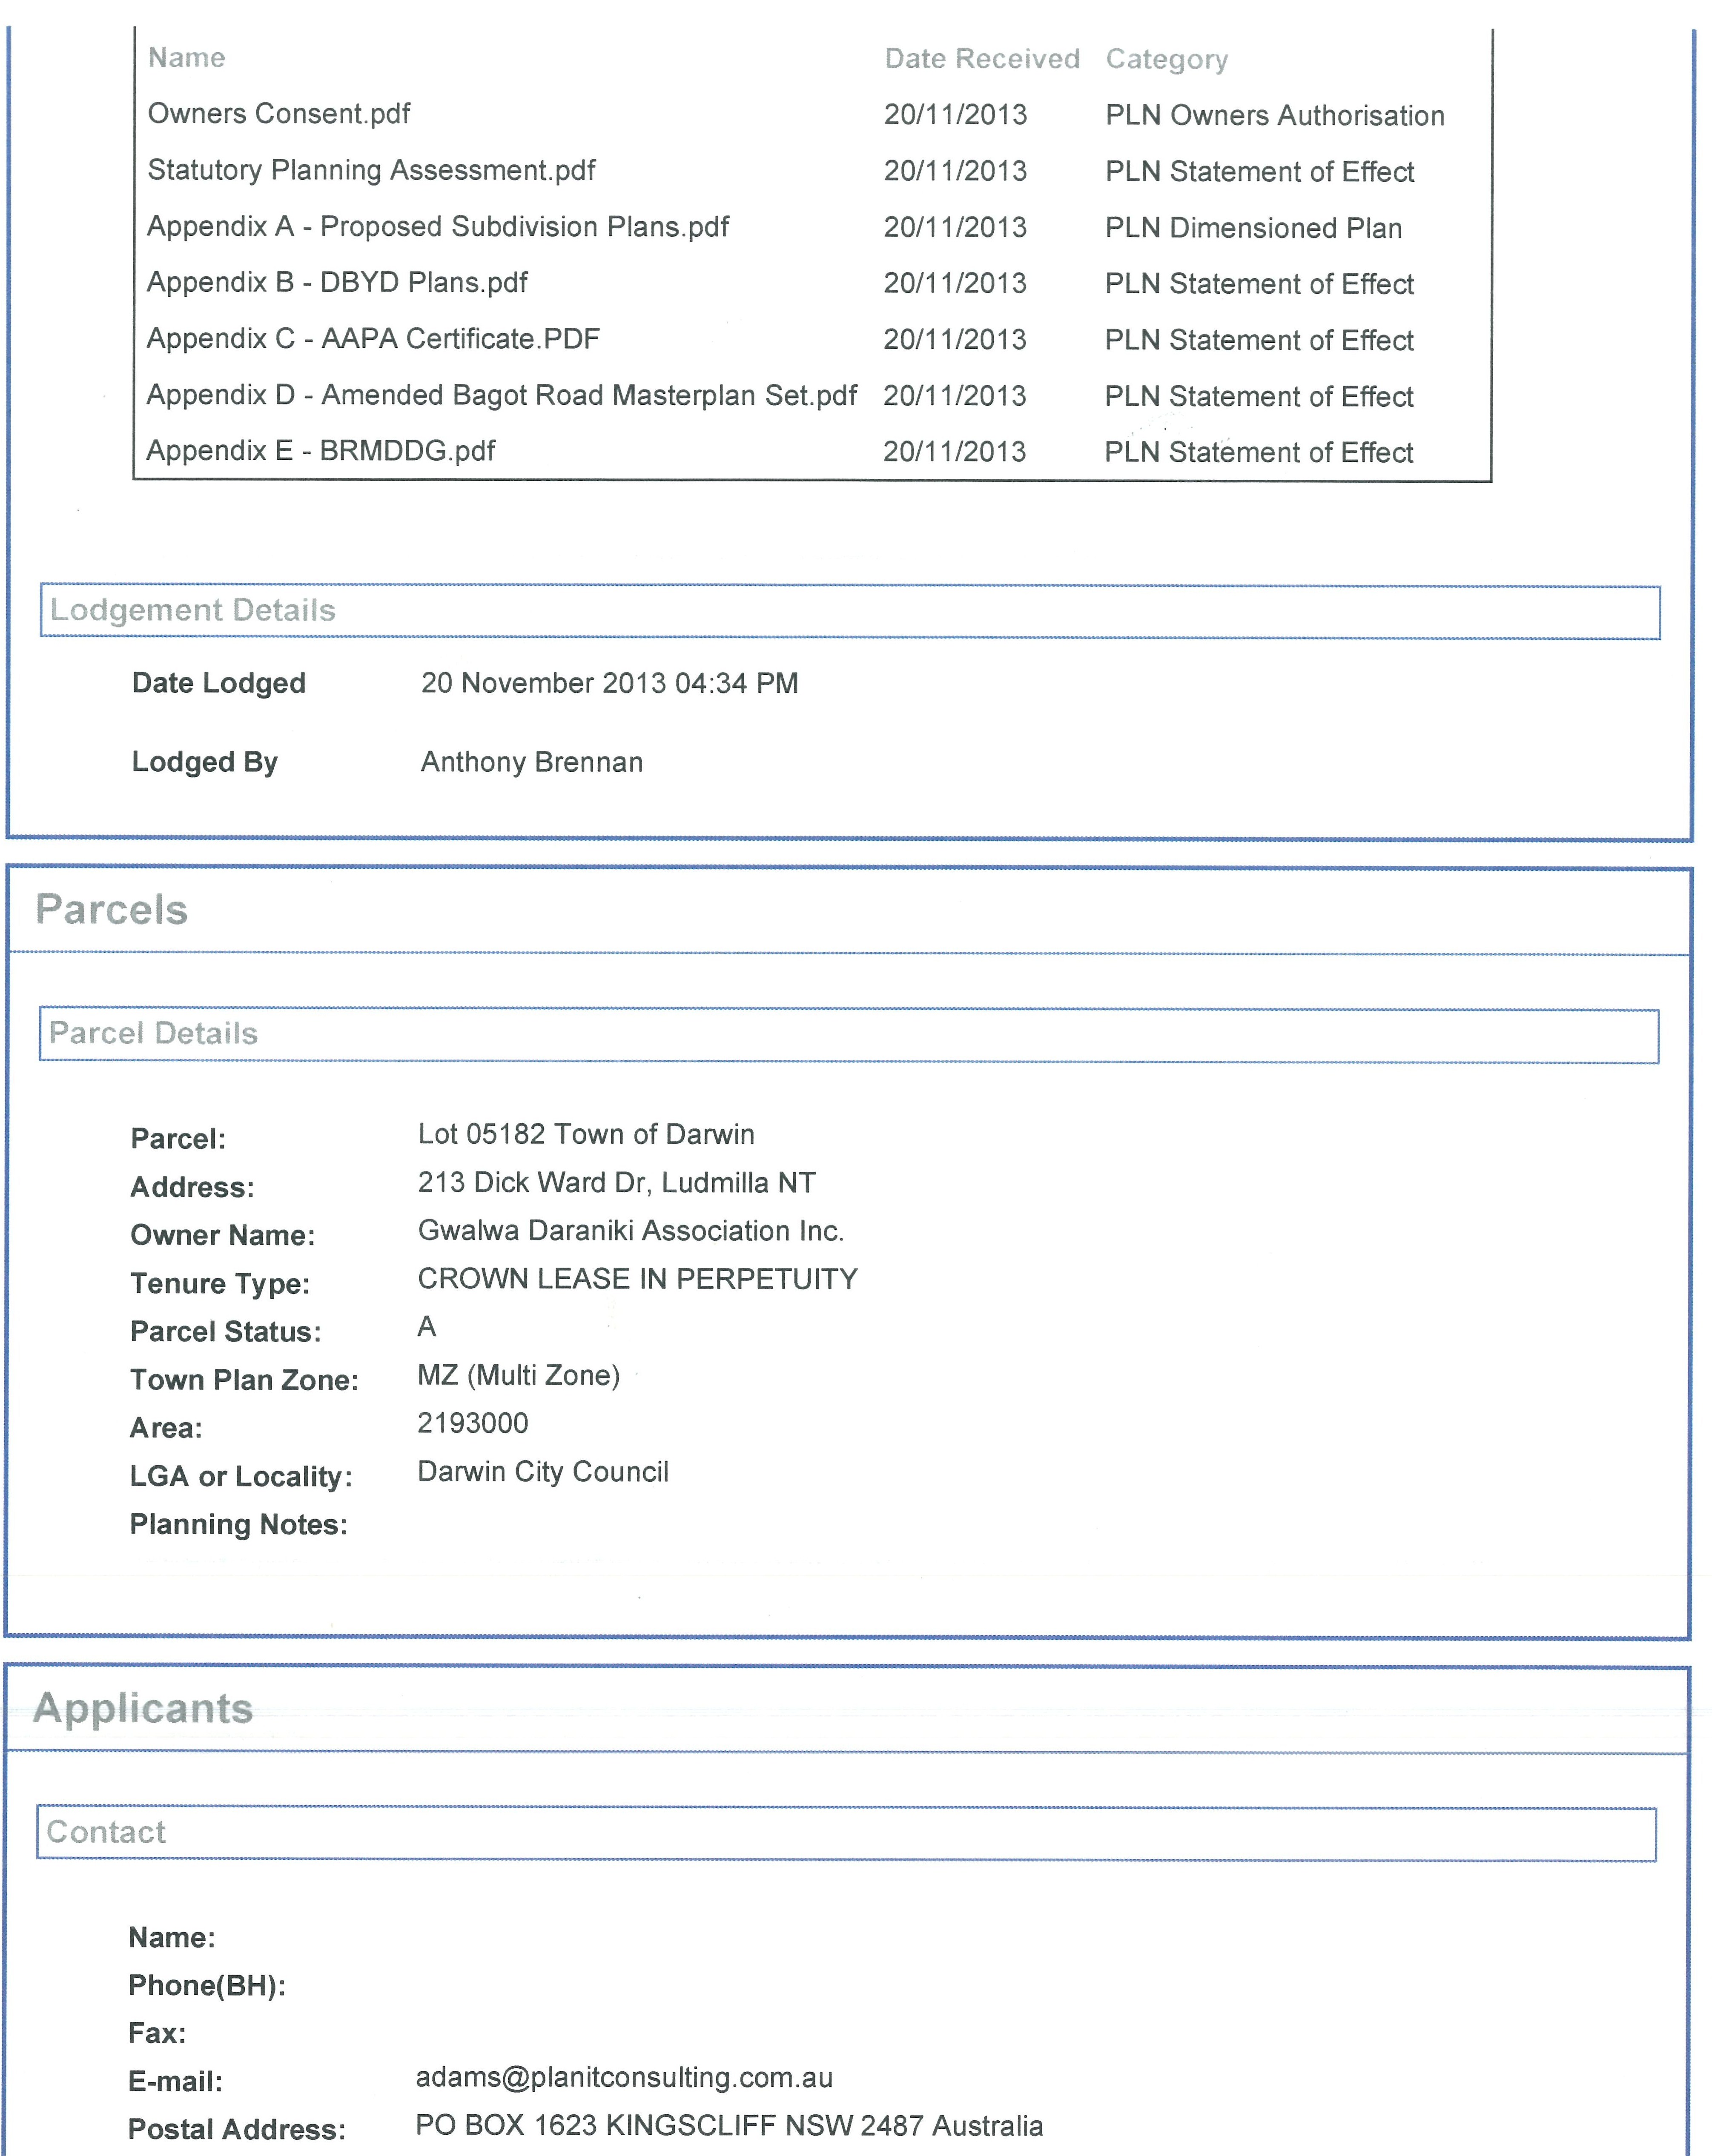Select the Date Lodged label
The height and width of the screenshot is (2156, 1712).
(219, 683)
